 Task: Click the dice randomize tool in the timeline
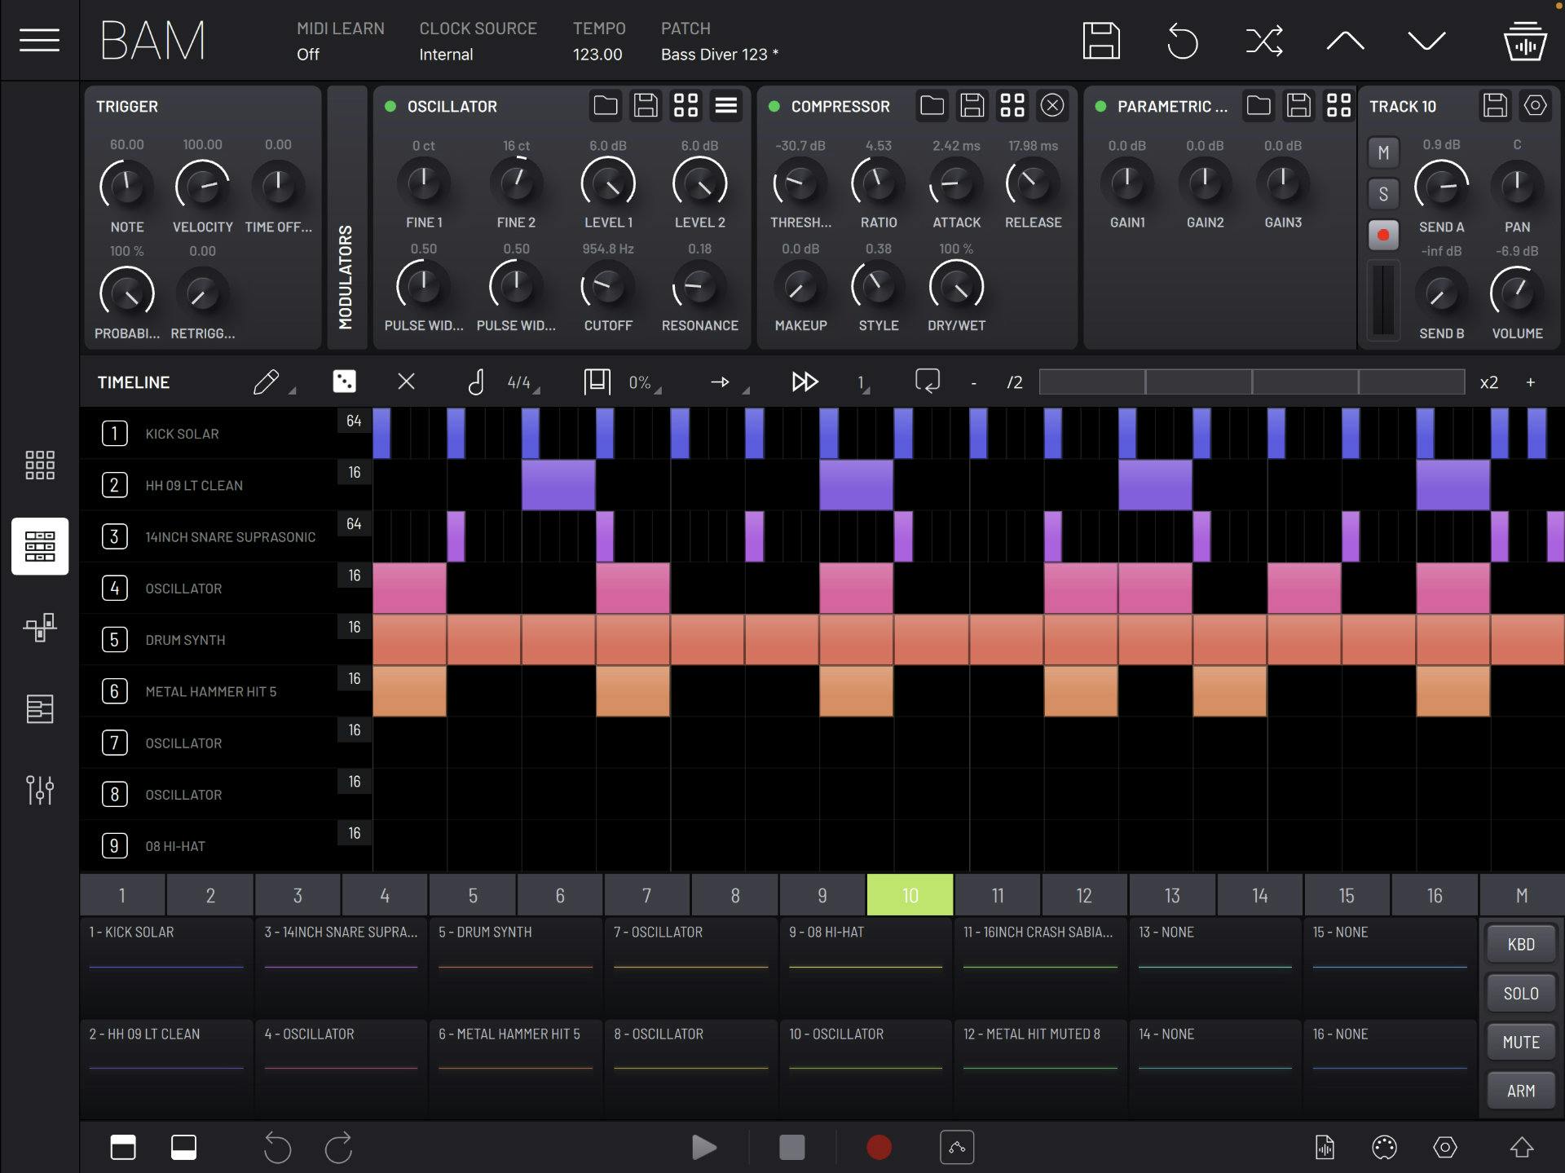click(345, 381)
